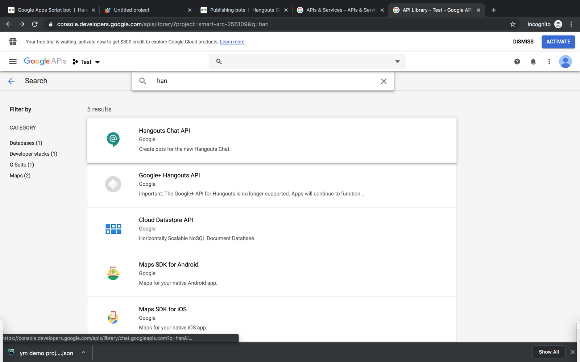Switch to the APIs & Services tab
This screenshot has height=362, width=580.
tap(341, 10)
